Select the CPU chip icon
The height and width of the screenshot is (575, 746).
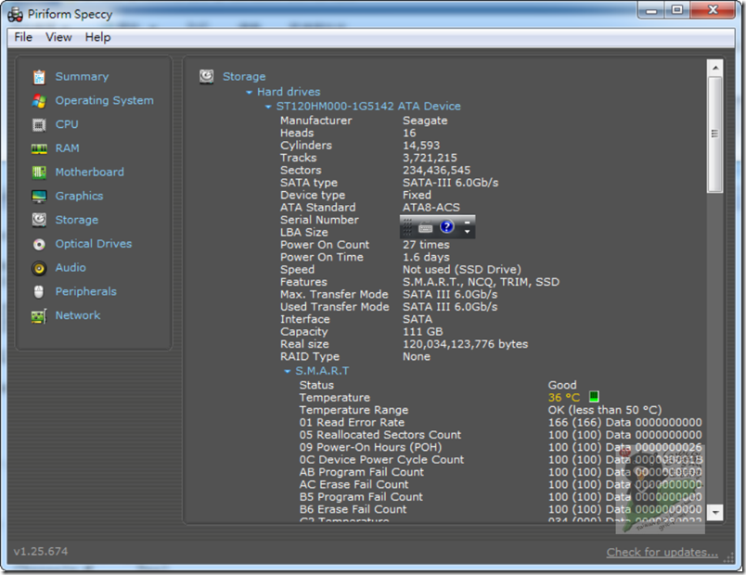click(x=39, y=124)
